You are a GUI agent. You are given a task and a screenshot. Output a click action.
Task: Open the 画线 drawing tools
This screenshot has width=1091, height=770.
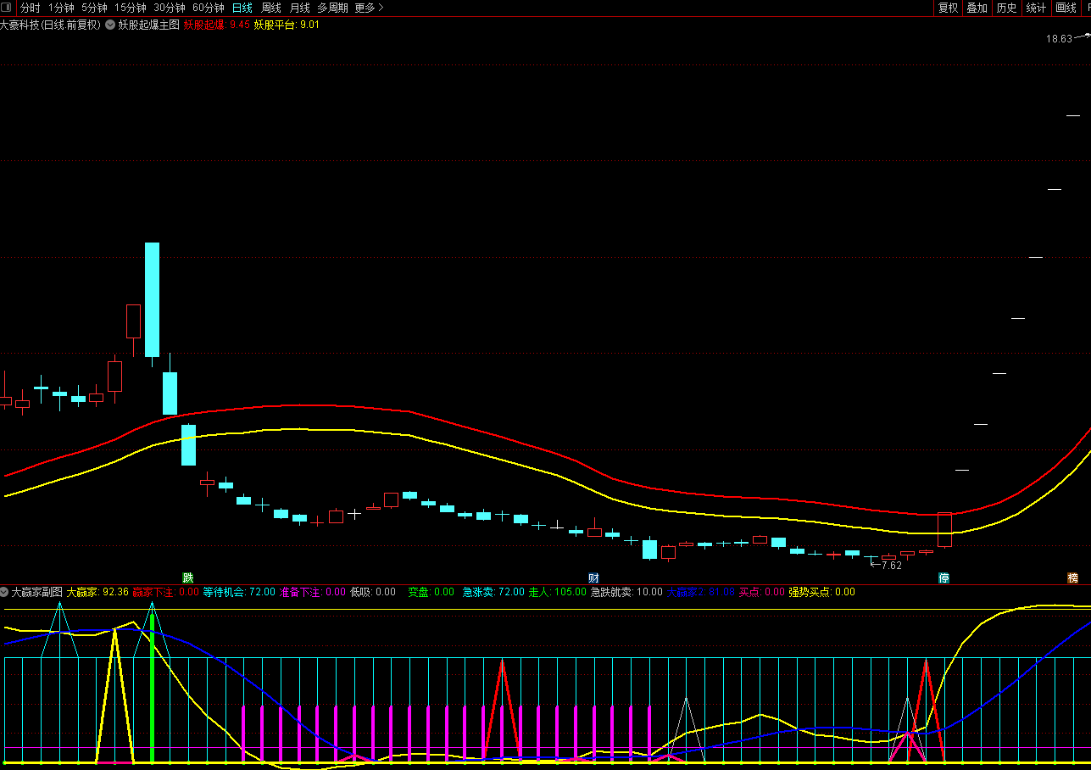(x=1066, y=8)
